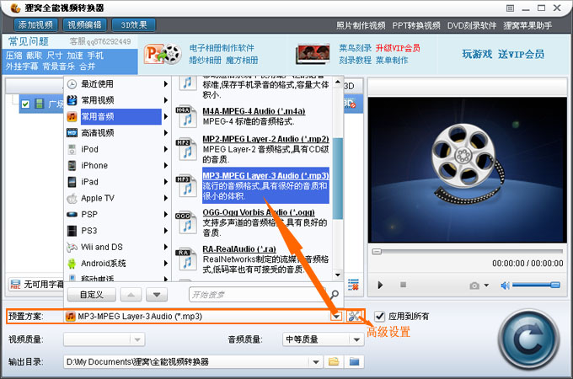This screenshot has width=573, height=379.
Task: Browse output folder with yellow folder icon
Action: [334, 362]
